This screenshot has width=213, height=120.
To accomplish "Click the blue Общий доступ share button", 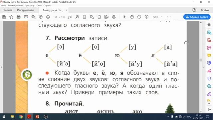I will pyautogui.click(x=197, y=17).
